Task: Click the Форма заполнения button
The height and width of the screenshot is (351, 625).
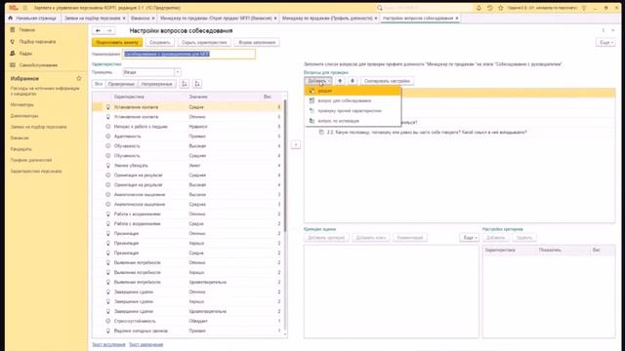Action: [257, 42]
